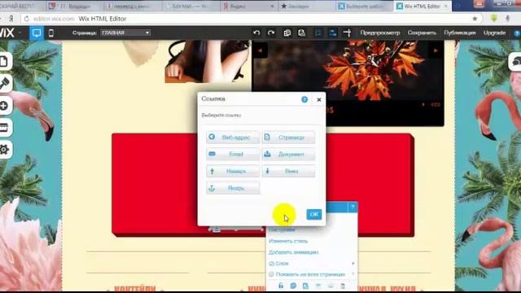
Task: Click Публикация publish button
Action: pyautogui.click(x=460, y=33)
